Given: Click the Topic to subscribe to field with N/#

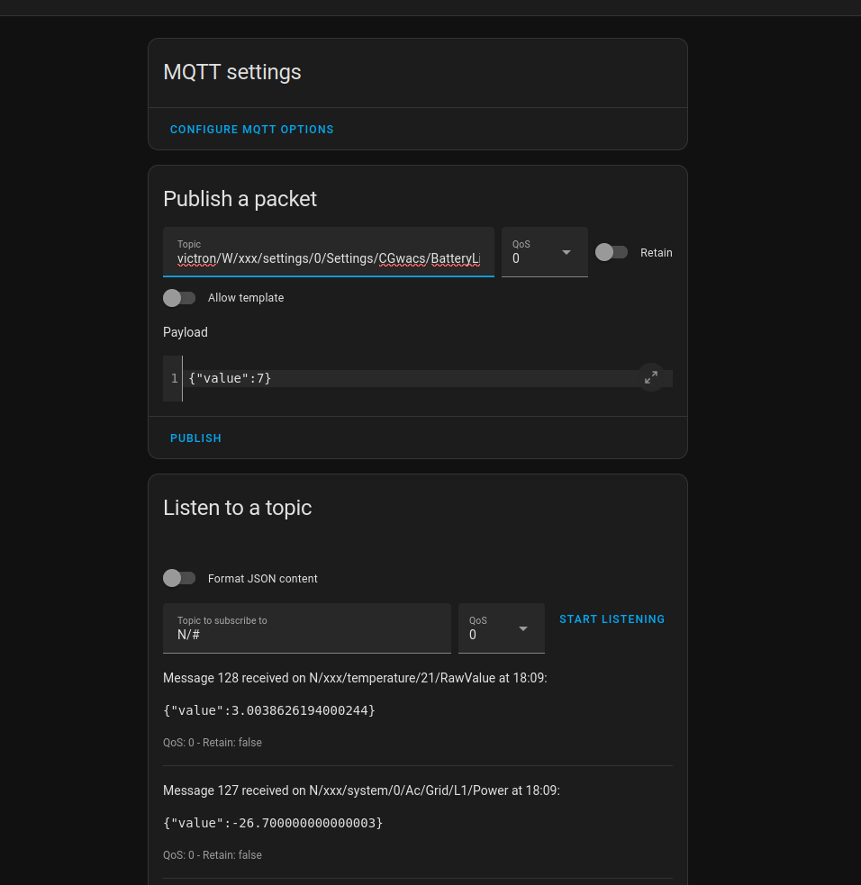Looking at the screenshot, I should (306, 635).
